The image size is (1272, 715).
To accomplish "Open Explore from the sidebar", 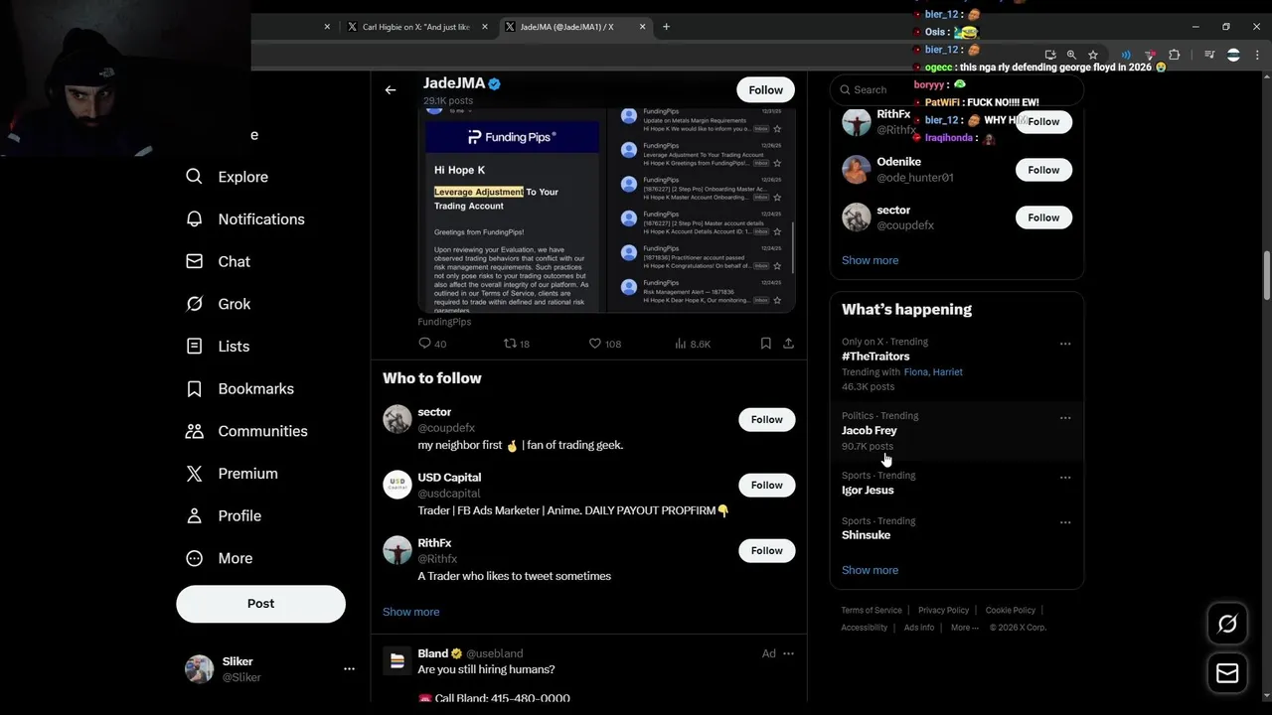I will point(228,177).
